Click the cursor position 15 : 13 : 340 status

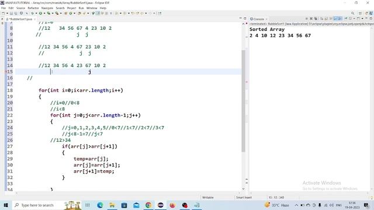tap(276, 197)
